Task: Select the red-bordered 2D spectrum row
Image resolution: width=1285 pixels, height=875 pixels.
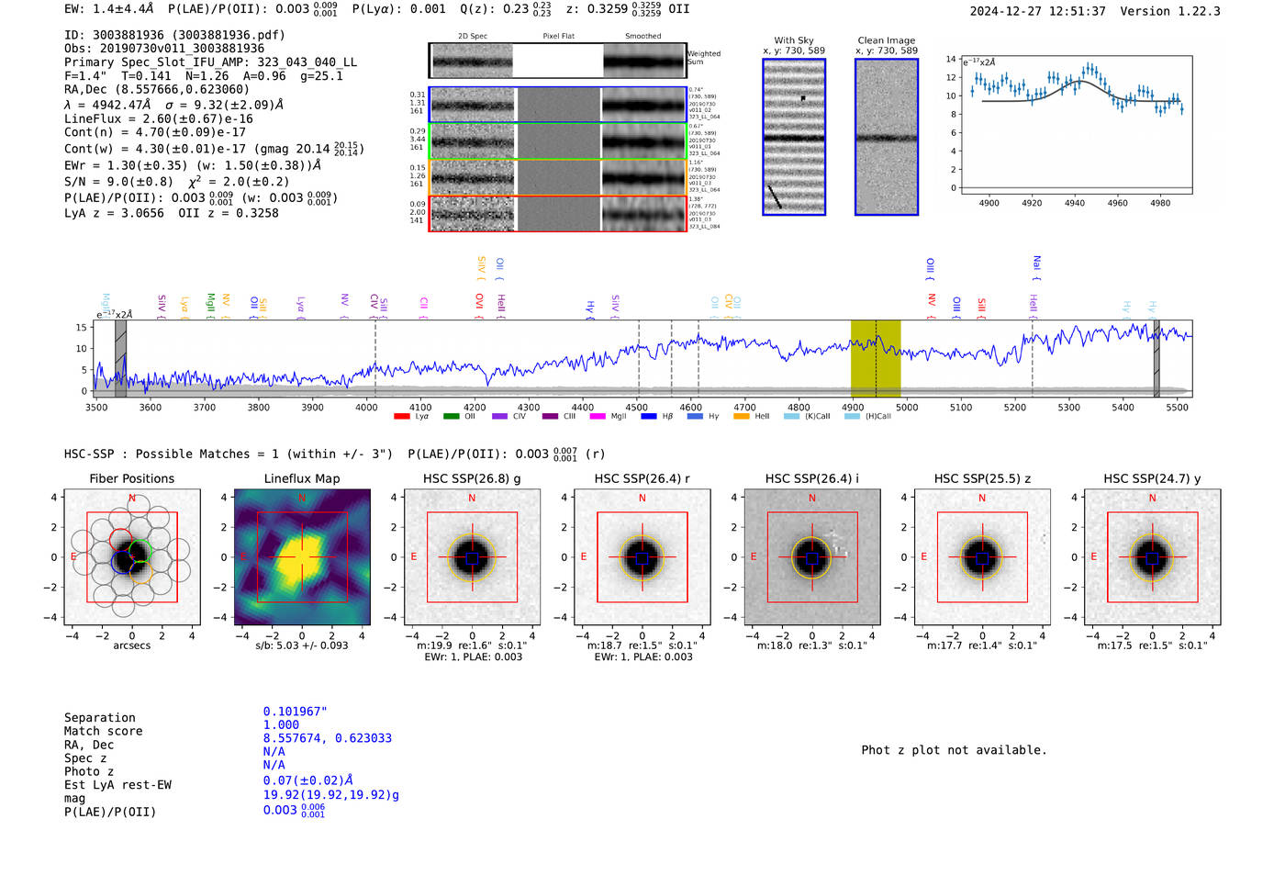Action: click(557, 213)
